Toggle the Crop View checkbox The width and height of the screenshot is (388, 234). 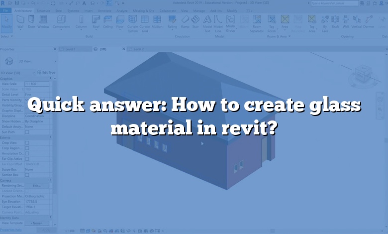coord(27,142)
